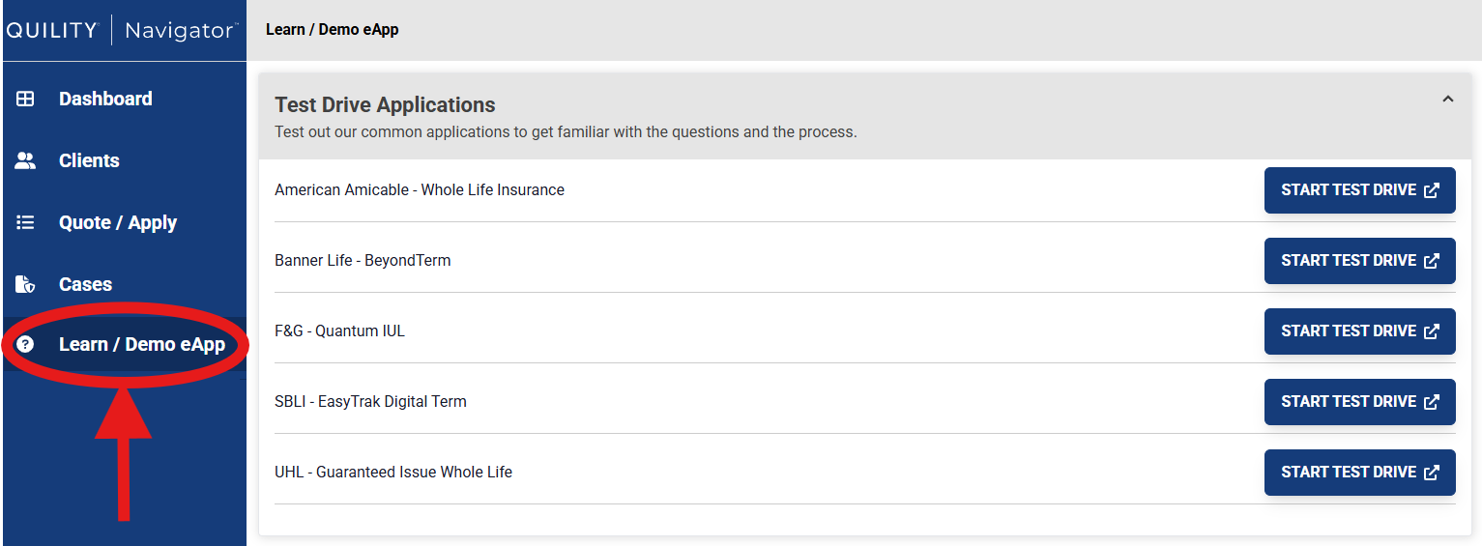
Task: Open the Quote / Apply page
Action: coord(118,223)
